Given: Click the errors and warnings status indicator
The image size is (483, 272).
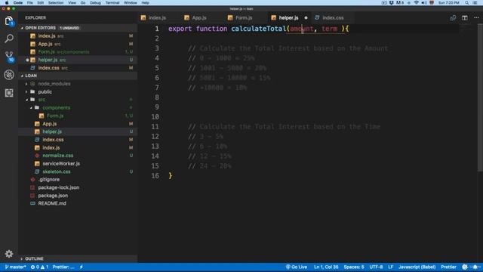Looking at the screenshot, I should (39, 267).
